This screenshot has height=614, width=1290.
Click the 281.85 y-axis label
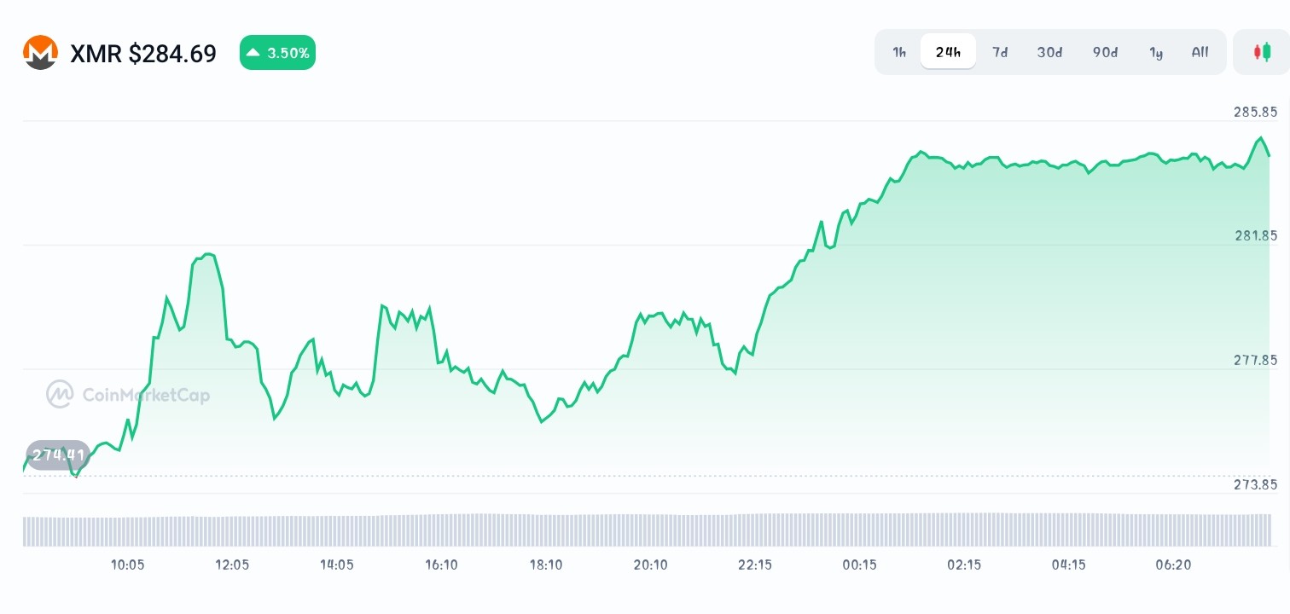[x=1255, y=235]
